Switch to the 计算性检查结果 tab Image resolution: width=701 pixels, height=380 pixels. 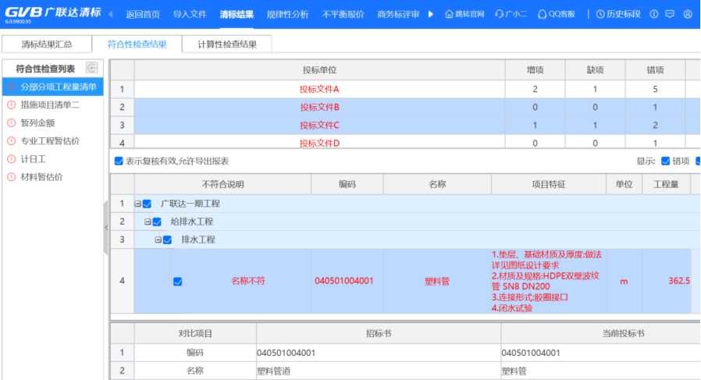(226, 44)
